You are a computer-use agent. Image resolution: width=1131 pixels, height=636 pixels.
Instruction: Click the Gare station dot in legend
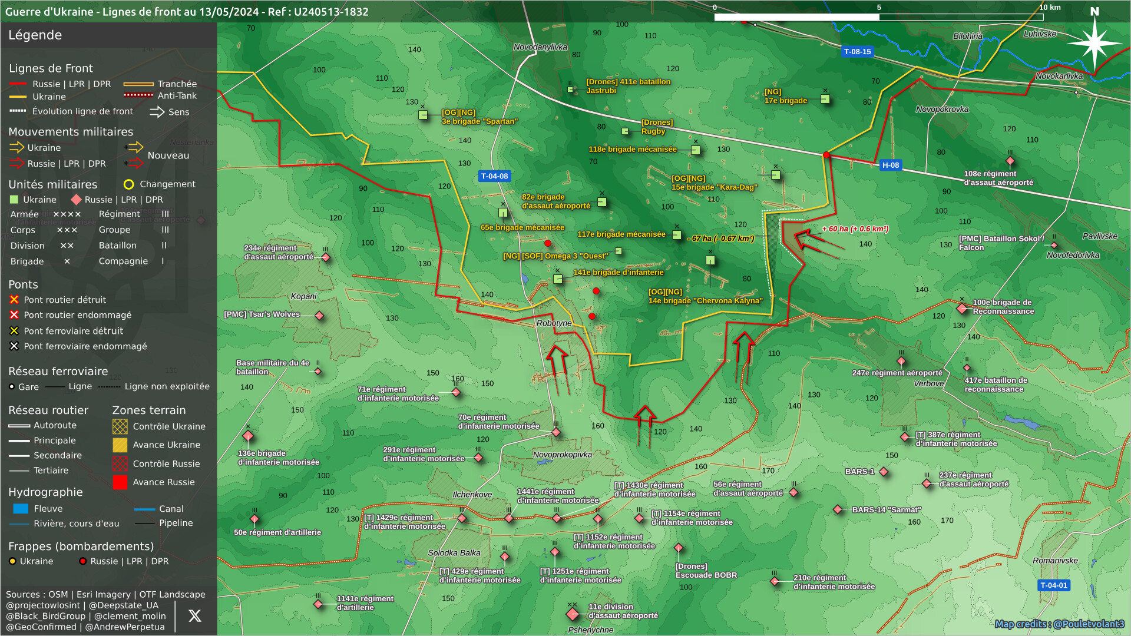(x=12, y=387)
